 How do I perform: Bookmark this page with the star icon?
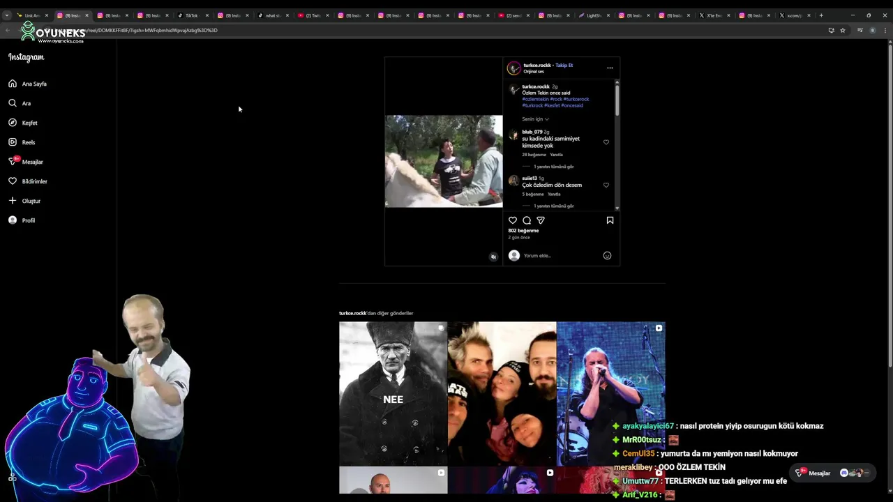pyautogui.click(x=843, y=30)
